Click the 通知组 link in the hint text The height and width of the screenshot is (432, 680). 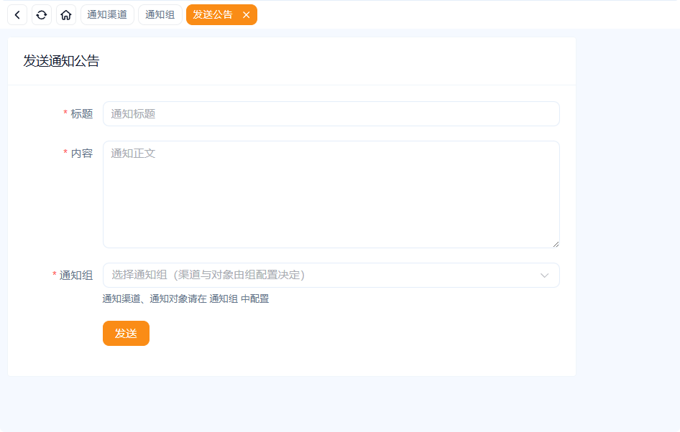pyautogui.click(x=224, y=299)
